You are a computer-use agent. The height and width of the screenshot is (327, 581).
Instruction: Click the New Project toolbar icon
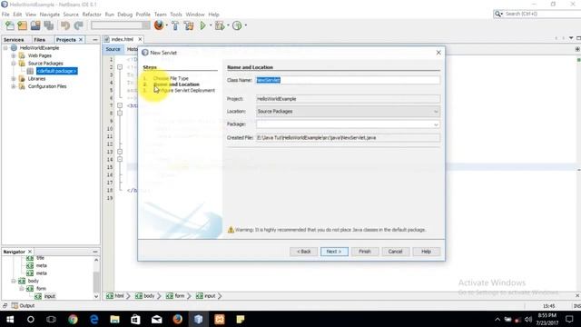pos(22,25)
